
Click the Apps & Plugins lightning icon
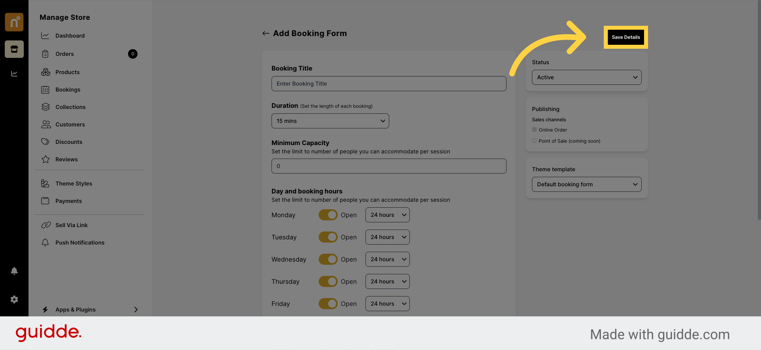point(45,310)
